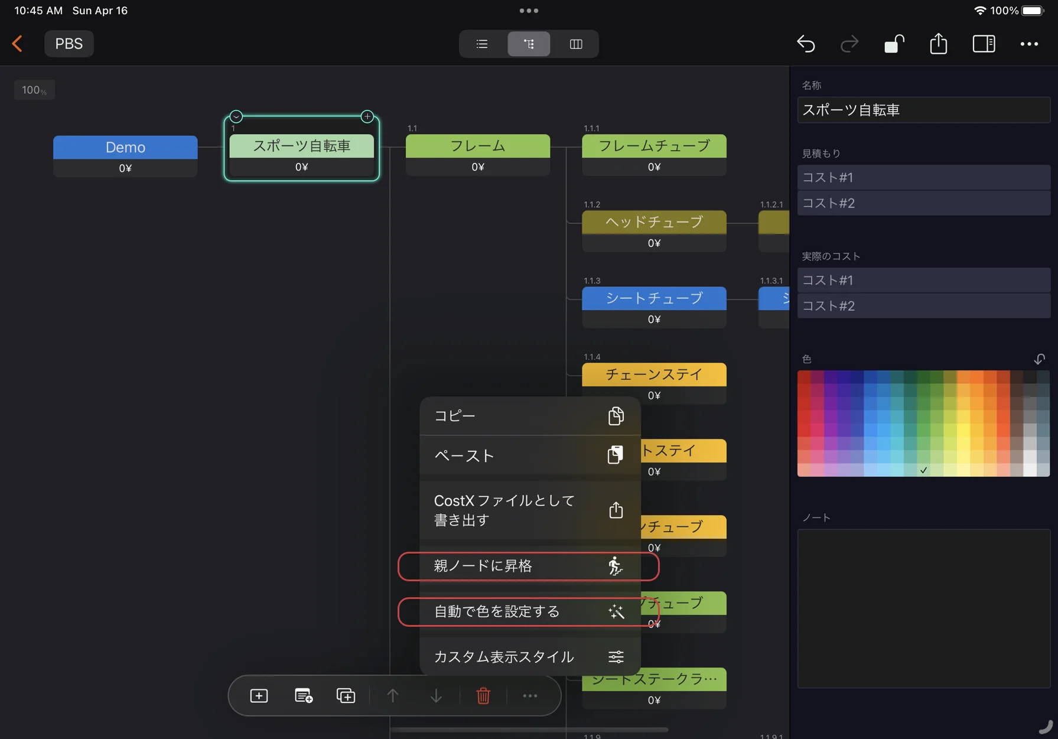Tap the plus circle on the スポーツ自転車 node

tap(367, 116)
